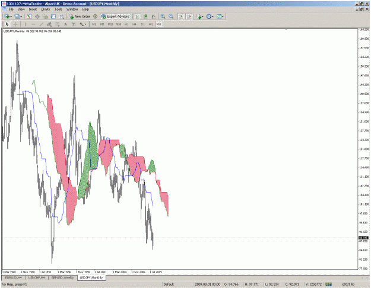Screen dimensions: 371x288
Task: Open the Help menu
Action: tap(85, 9)
